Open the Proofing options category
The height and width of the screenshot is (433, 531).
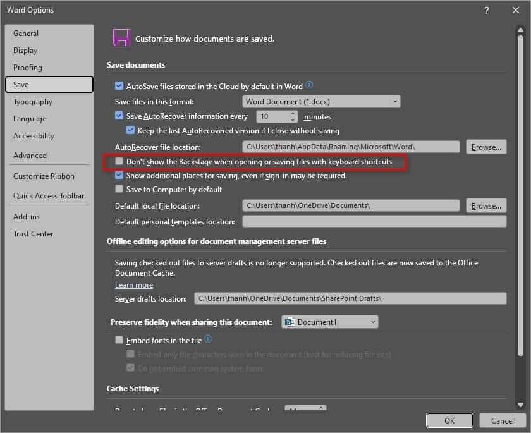(49, 68)
